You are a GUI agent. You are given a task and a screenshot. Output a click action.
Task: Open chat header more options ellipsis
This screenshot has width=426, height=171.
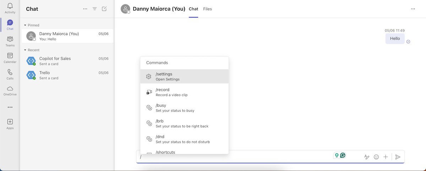413,9
